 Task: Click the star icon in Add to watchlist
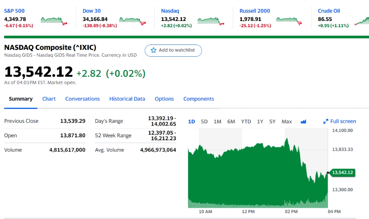[x=154, y=50]
